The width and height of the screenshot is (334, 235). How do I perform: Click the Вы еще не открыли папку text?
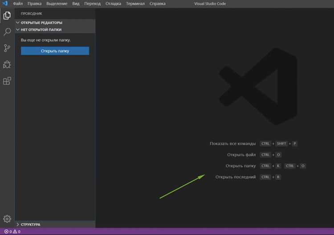(45, 40)
